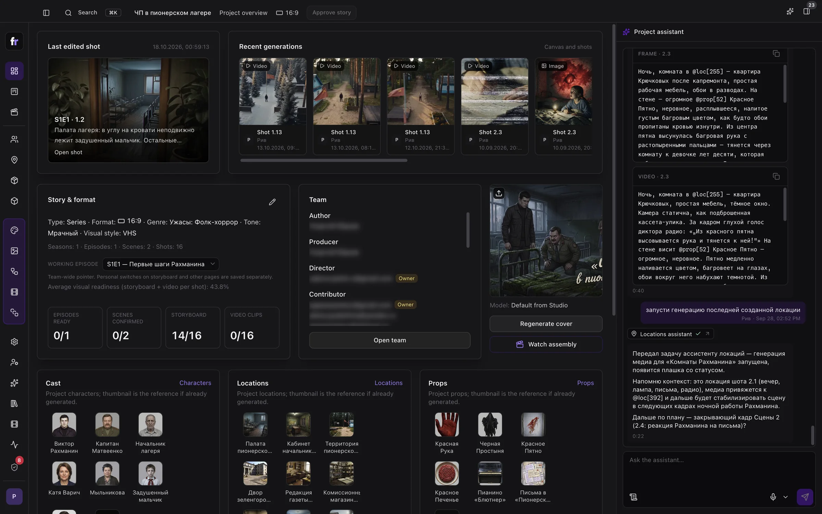
Task: Open Кабинет начальника location thumbnail
Action: click(x=298, y=425)
